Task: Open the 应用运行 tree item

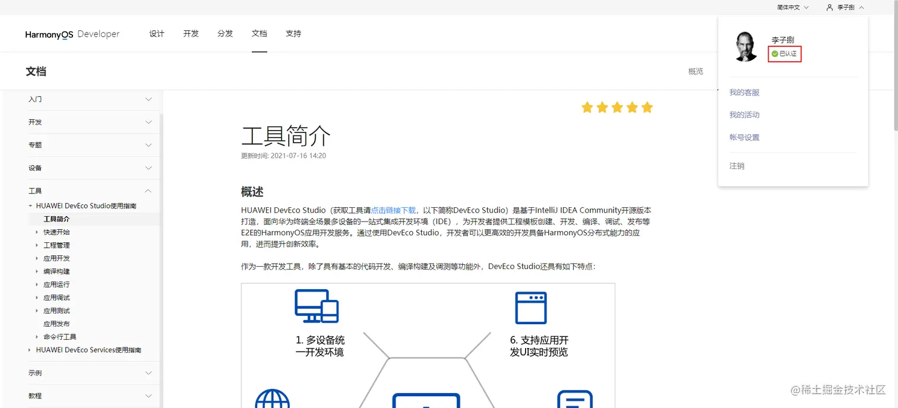Action: point(56,284)
